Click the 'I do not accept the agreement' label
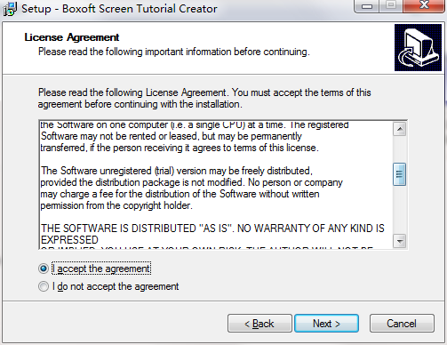This screenshot has width=447, height=345. 116,286
